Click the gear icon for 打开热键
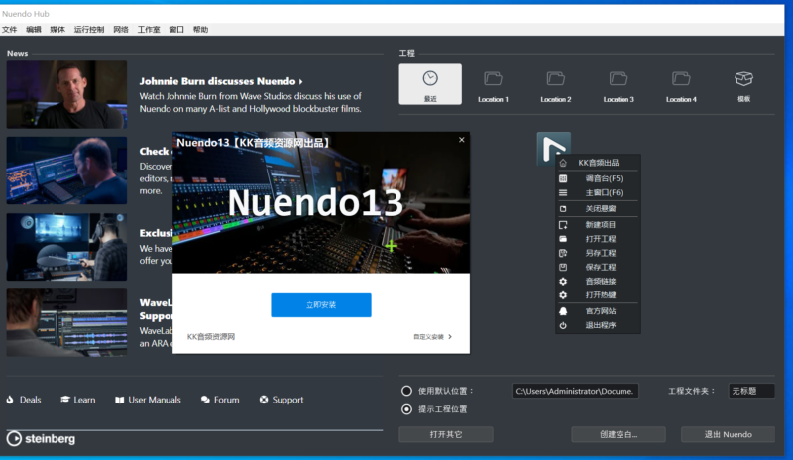This screenshot has width=793, height=460. [563, 295]
